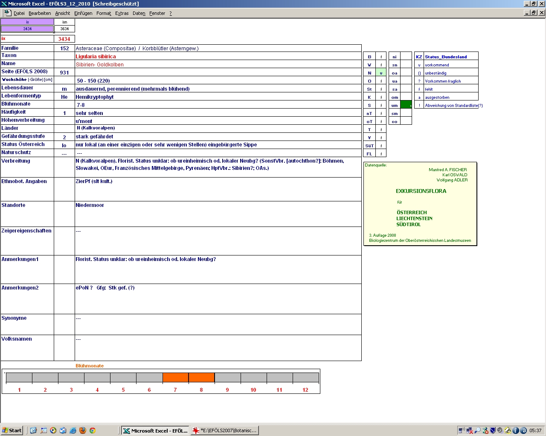Viewport: 546px width, 436px height.
Task: Click the Excel workbook icon beside Datei
Action: pyautogui.click(x=7, y=13)
